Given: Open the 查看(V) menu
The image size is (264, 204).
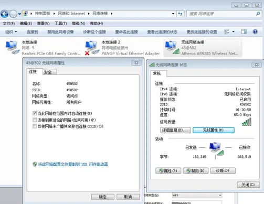Looking at the screenshot, I should [43, 24].
